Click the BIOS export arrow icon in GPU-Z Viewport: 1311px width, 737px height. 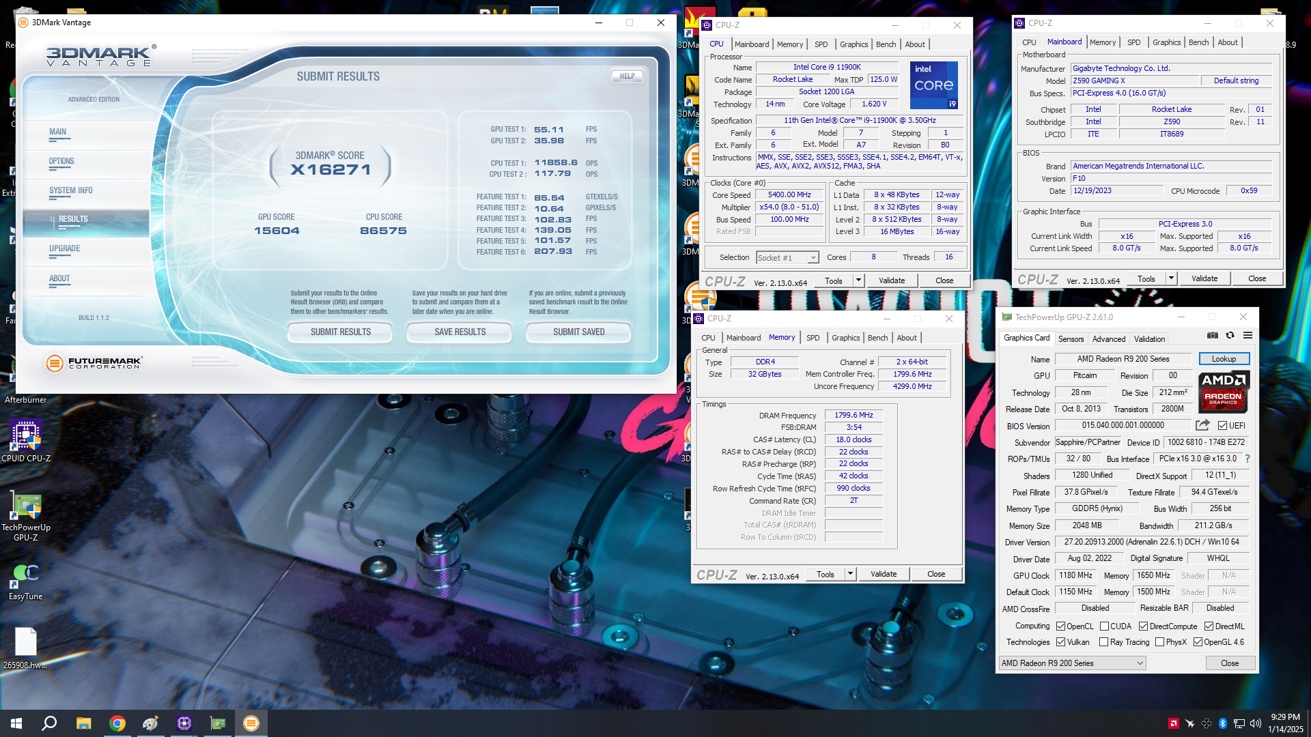click(x=1203, y=424)
